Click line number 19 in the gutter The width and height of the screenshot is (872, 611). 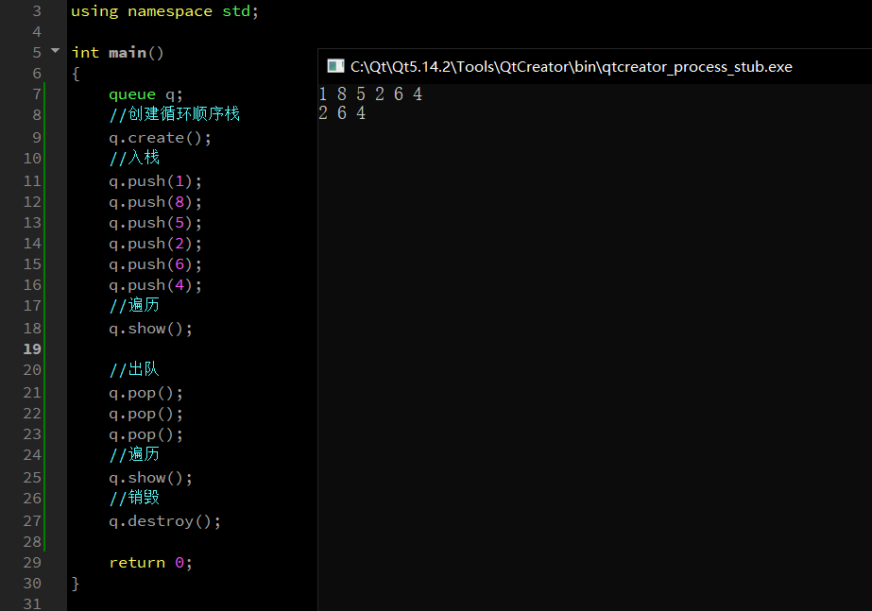pyautogui.click(x=32, y=349)
